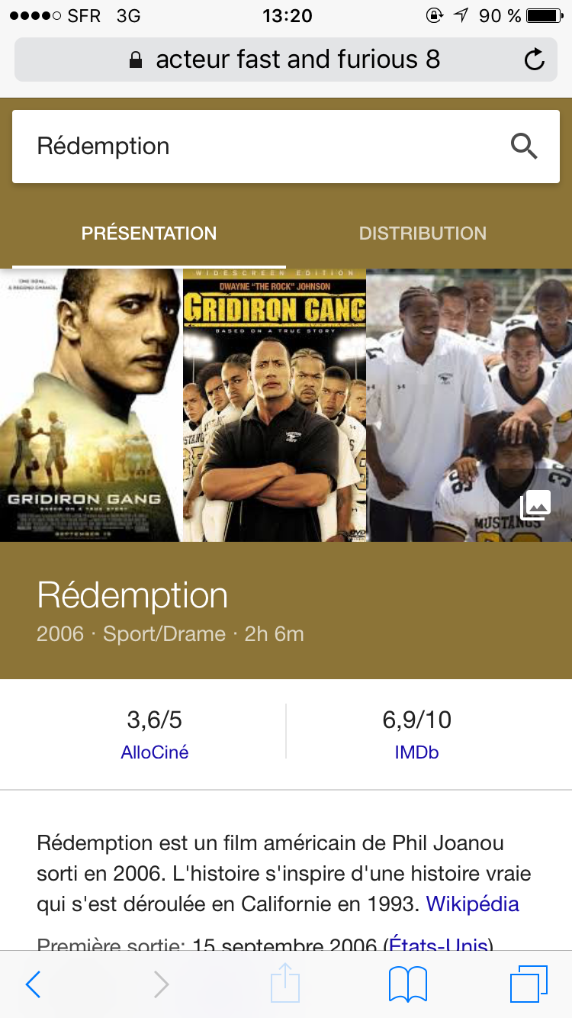Open the AlloCiné rating link

pyautogui.click(x=154, y=752)
